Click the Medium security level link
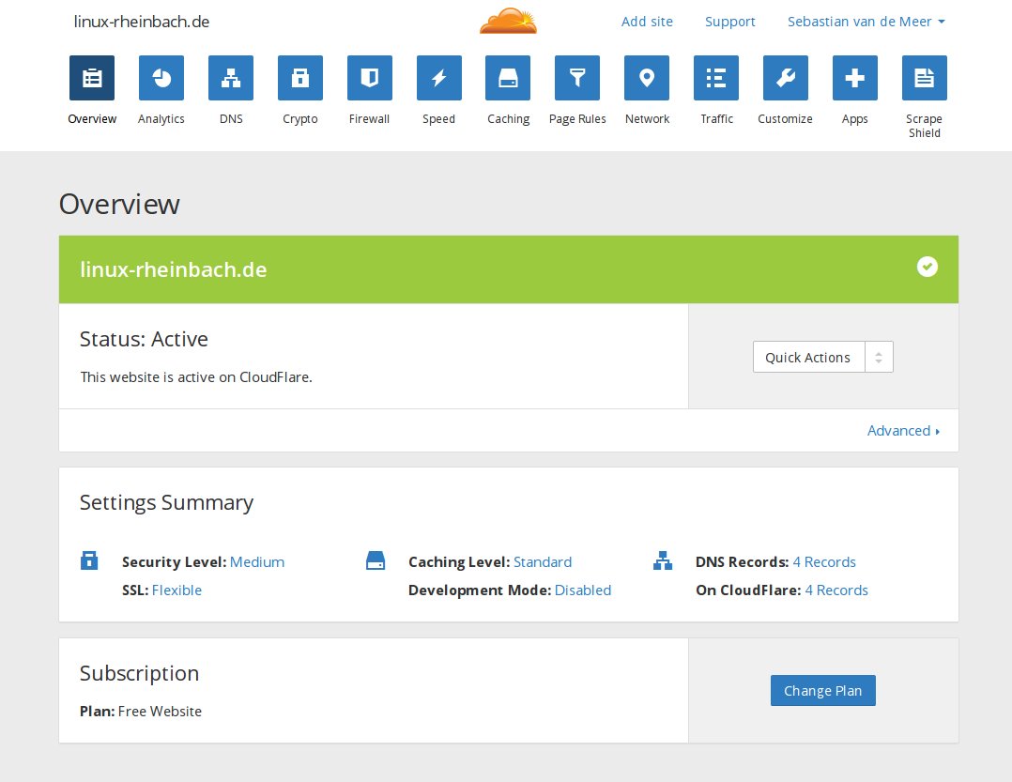This screenshot has height=782, width=1012. [257, 562]
